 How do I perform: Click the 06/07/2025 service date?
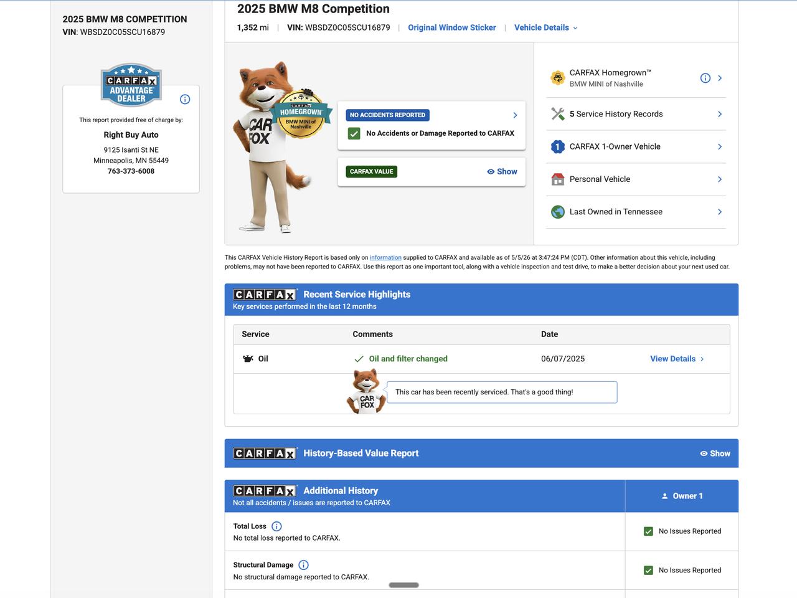pyautogui.click(x=563, y=359)
